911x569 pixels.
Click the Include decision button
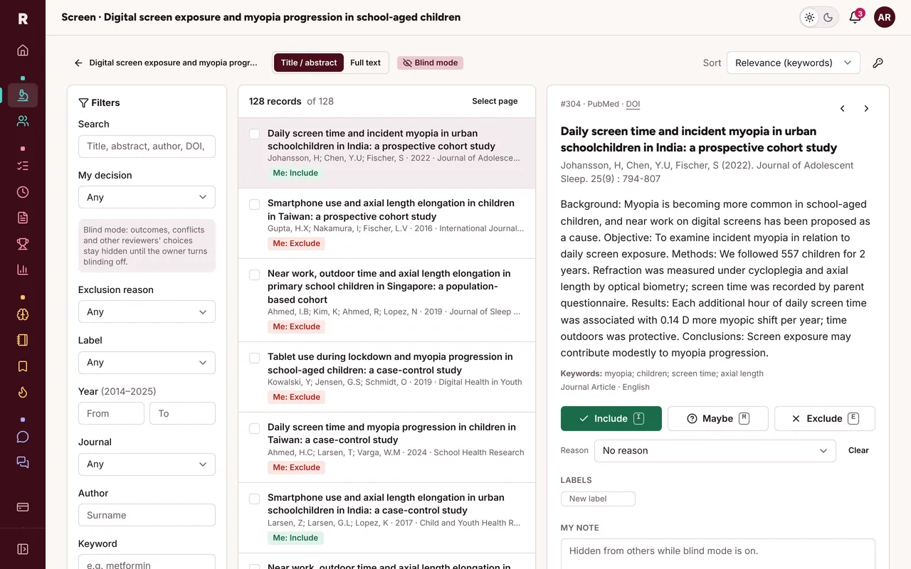pyautogui.click(x=611, y=418)
